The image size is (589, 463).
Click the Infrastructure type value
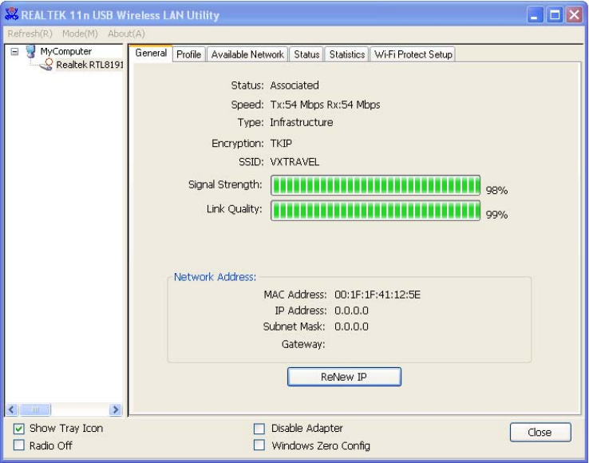(302, 122)
